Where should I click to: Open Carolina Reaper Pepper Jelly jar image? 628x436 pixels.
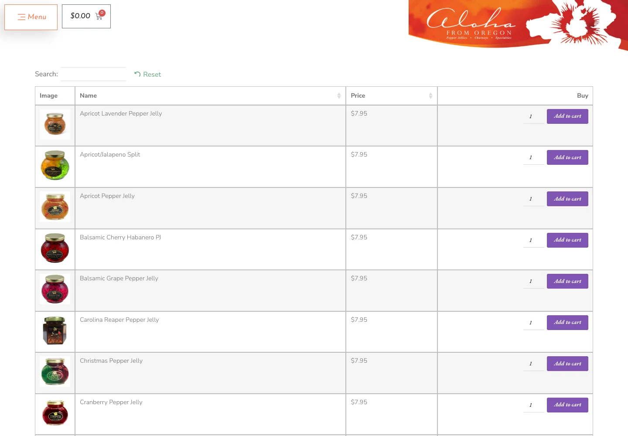[55, 330]
